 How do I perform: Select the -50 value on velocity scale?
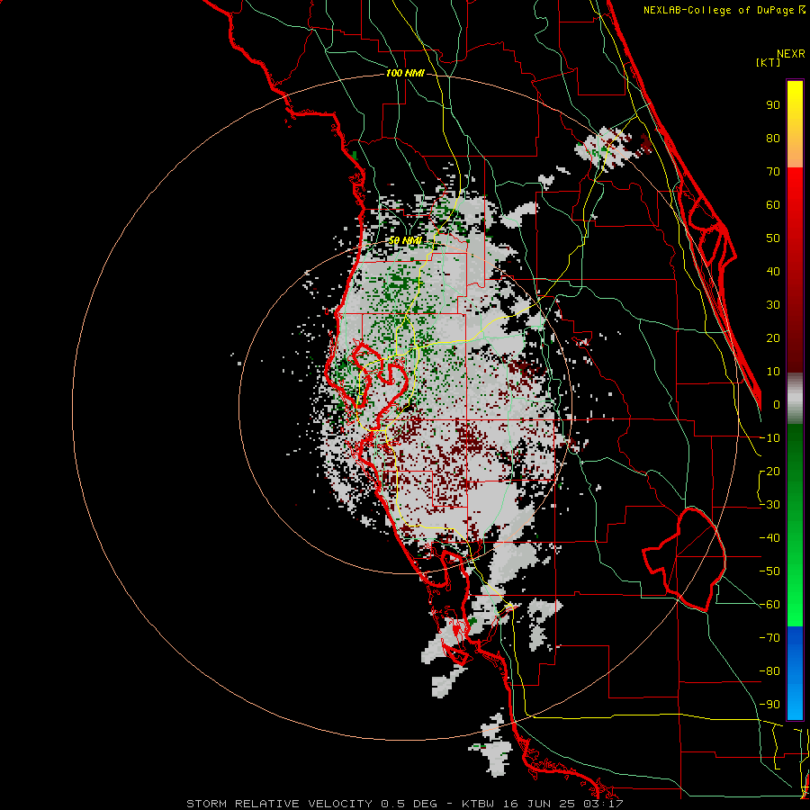point(769,571)
